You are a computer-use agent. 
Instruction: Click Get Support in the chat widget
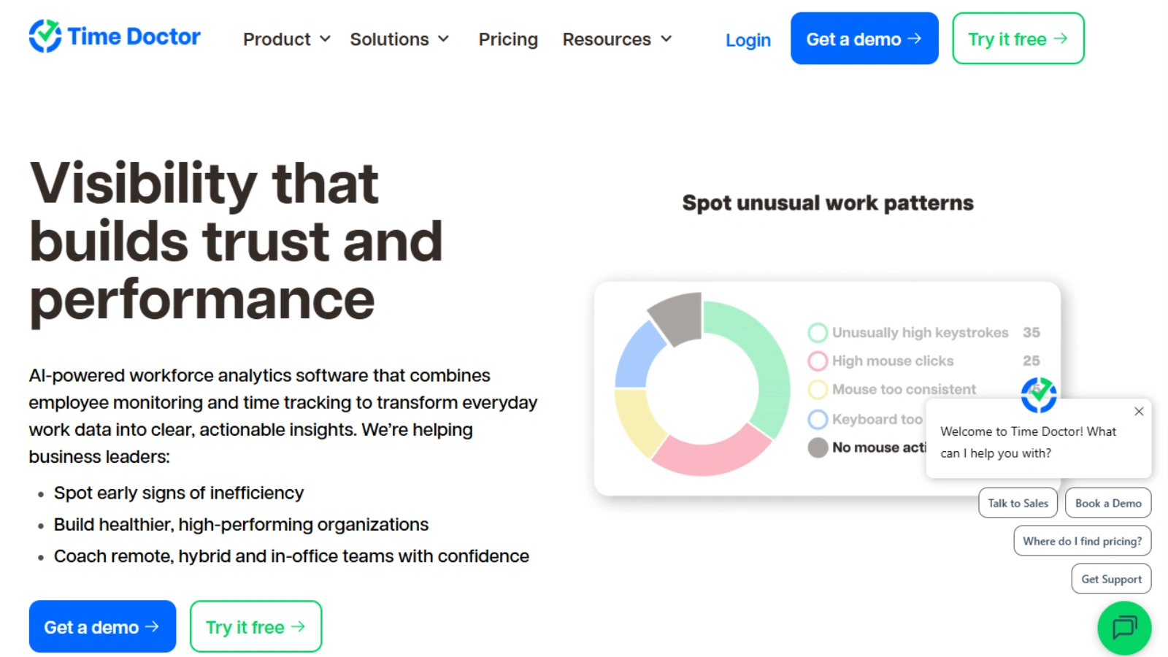point(1111,578)
